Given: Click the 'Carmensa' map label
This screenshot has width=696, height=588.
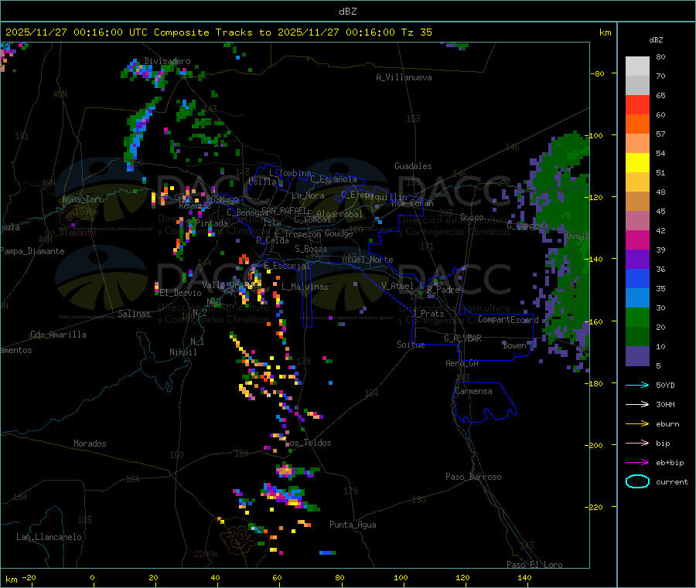Looking at the screenshot, I should pyautogui.click(x=473, y=391).
